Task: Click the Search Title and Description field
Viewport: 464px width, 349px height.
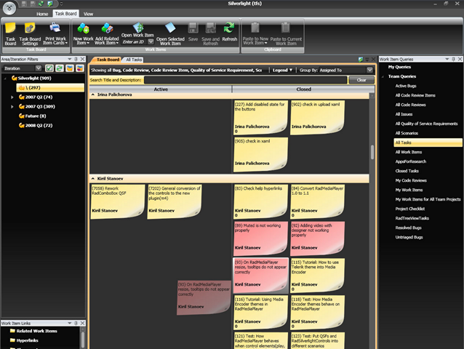Action: point(245,80)
